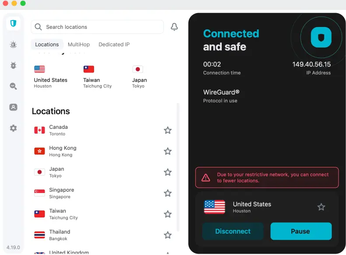Switch to the MultiHop tab
This screenshot has height=255, width=346.
79,45
